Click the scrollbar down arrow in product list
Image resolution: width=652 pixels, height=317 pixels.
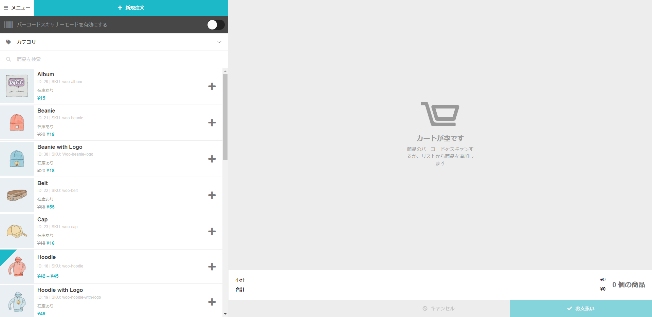(x=225, y=314)
